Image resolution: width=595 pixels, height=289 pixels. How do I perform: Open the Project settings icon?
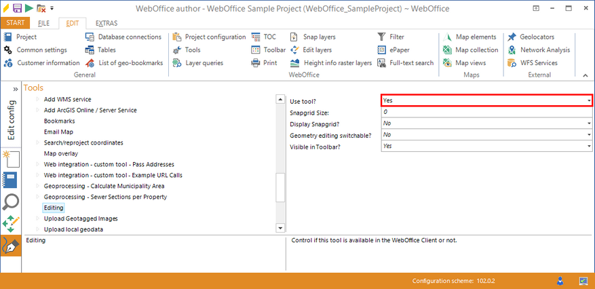point(7,37)
